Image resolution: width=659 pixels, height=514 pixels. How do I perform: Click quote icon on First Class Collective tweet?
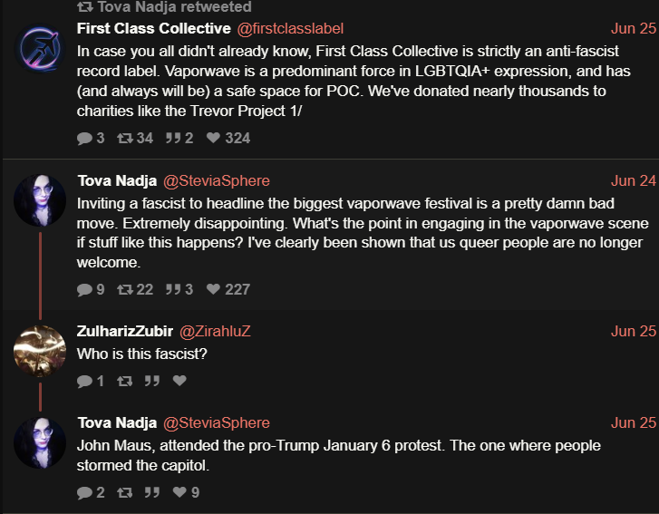pos(171,139)
